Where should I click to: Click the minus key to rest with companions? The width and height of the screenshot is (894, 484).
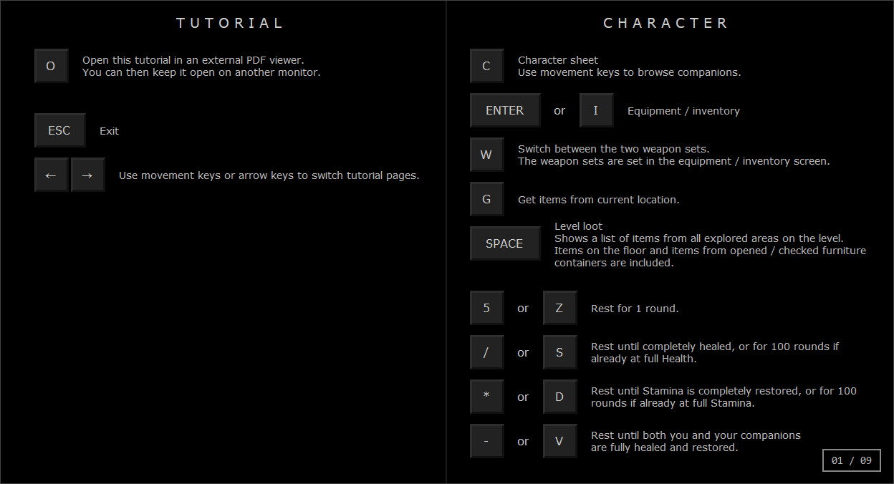pos(486,441)
